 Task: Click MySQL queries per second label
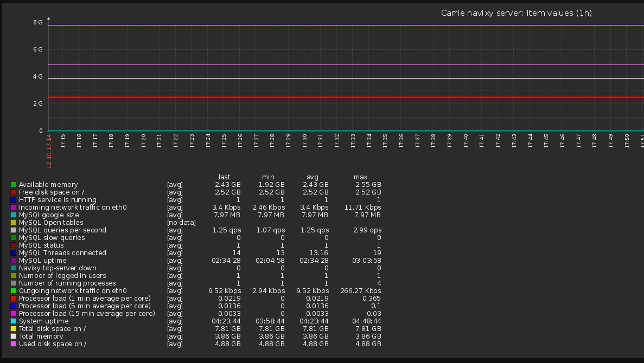click(62, 230)
